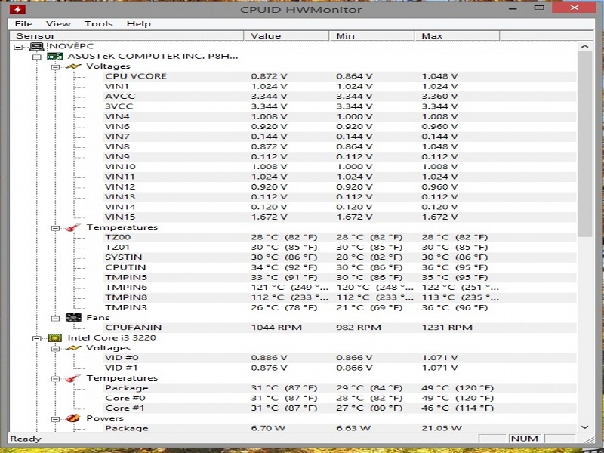The height and width of the screenshot is (453, 604).
Task: Select the TZ00 temperature row
Action: 340,237
